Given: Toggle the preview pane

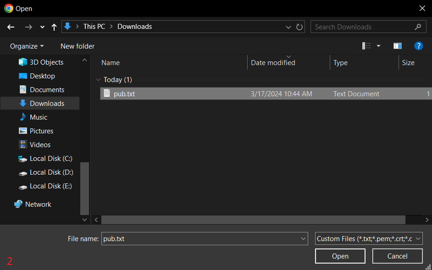Looking at the screenshot, I should click(398, 46).
